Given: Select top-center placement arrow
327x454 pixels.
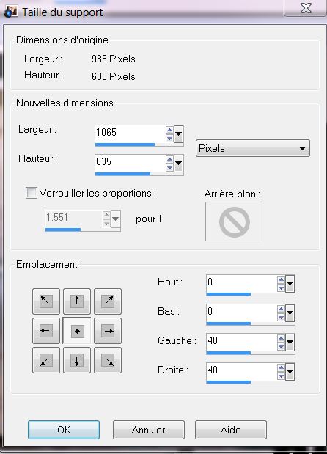Looking at the screenshot, I should tap(77, 301).
